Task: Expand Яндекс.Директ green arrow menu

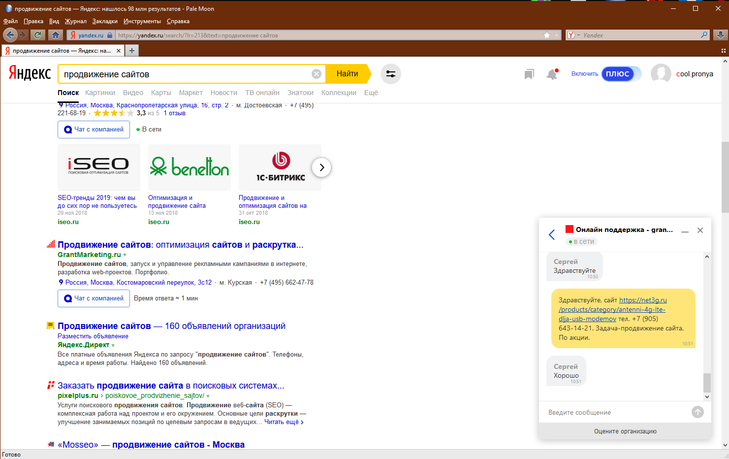Action: click(113, 345)
